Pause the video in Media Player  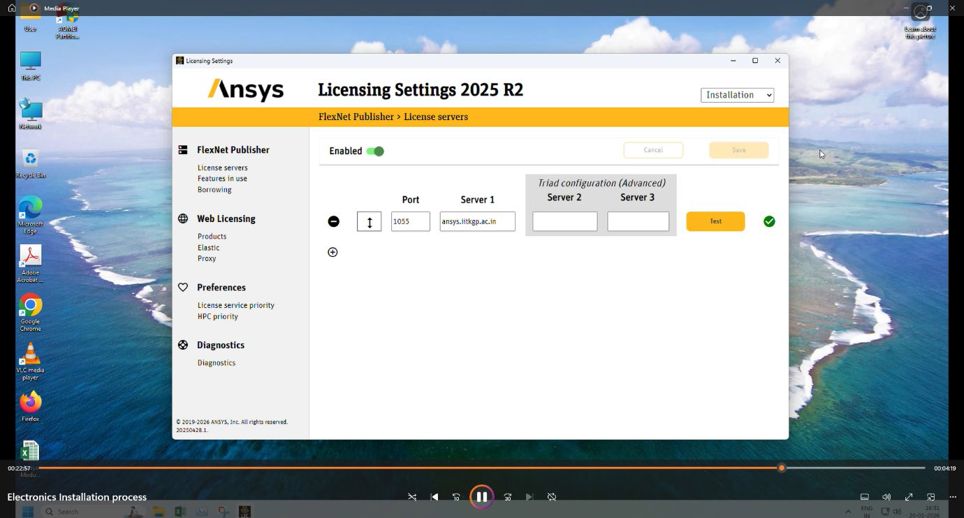(481, 497)
